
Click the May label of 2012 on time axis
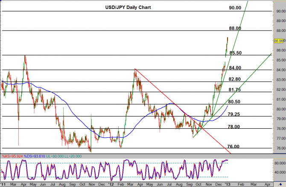tap(149, 184)
